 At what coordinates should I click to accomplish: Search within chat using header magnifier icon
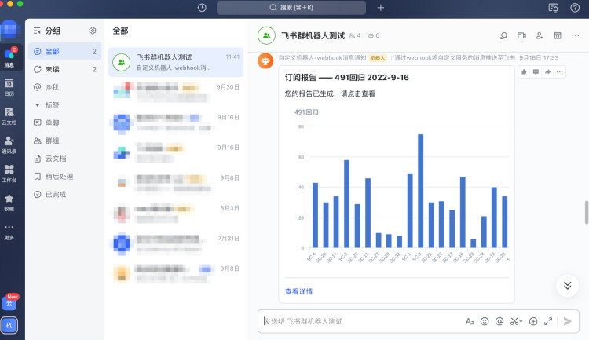(504, 35)
